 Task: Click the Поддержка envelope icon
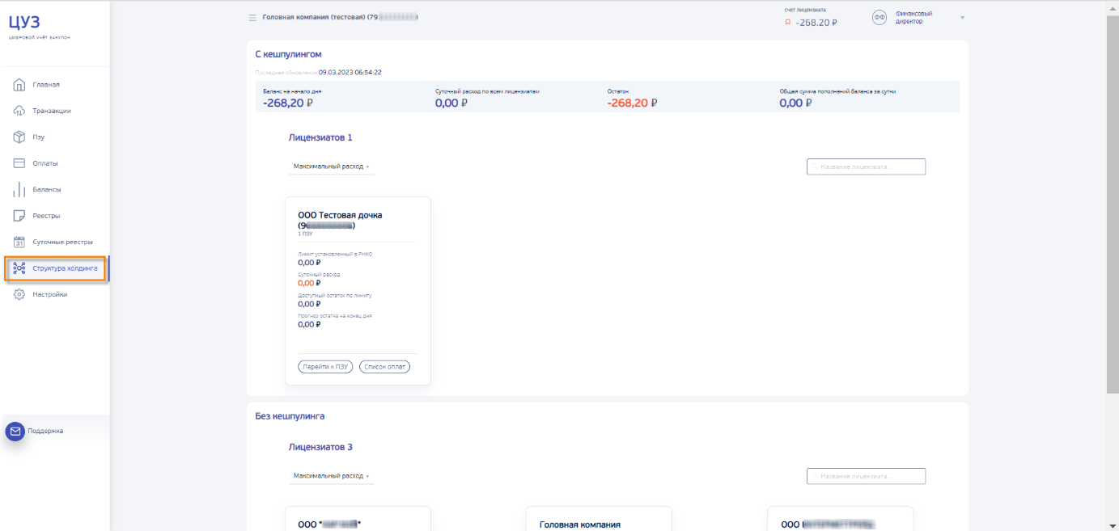pos(15,432)
